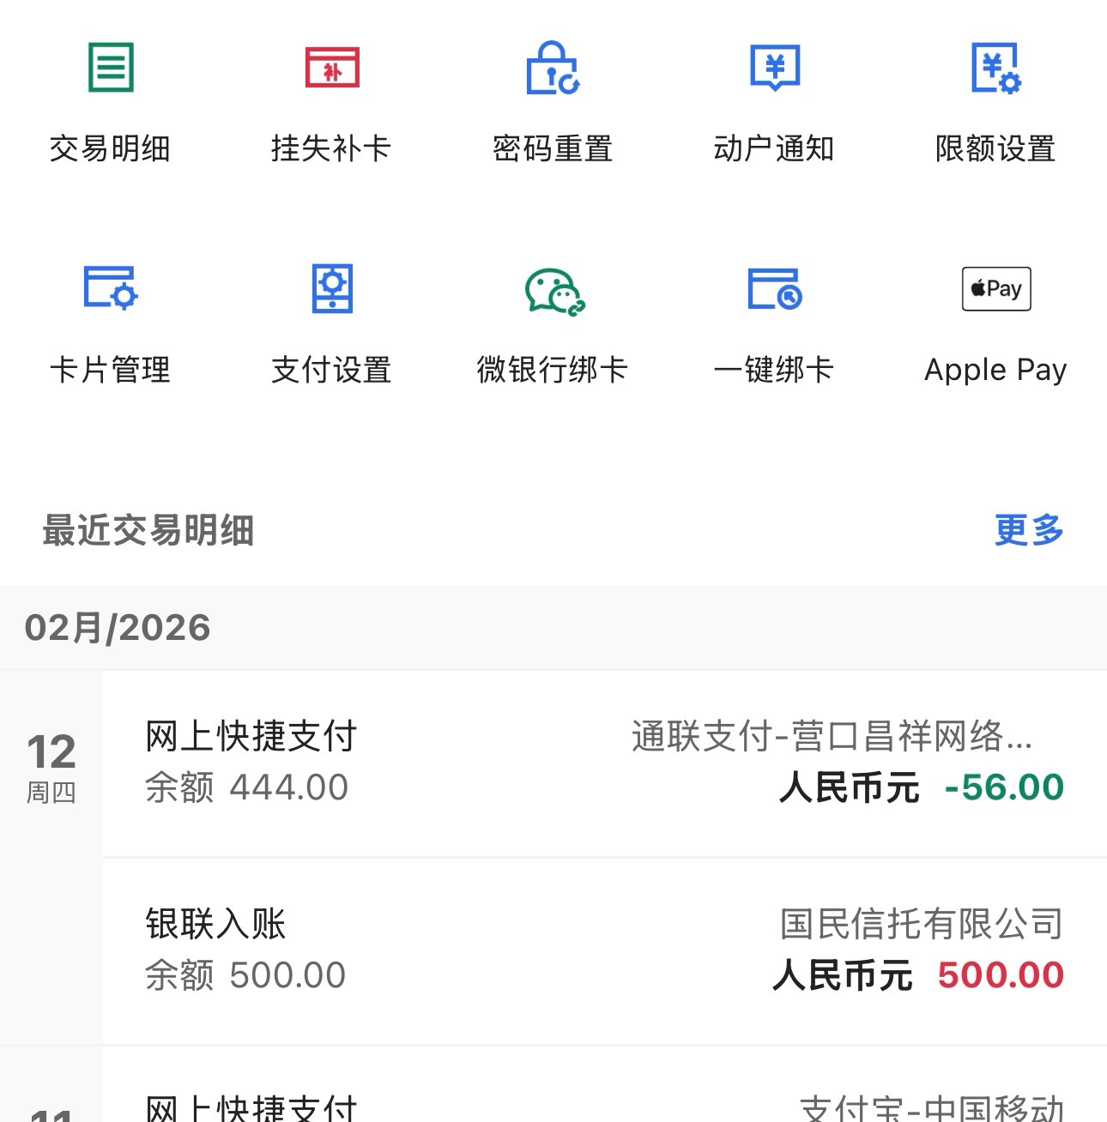Tap the 余额 444.00 balance text
Image resolution: width=1107 pixels, height=1122 pixels.
tap(246, 787)
